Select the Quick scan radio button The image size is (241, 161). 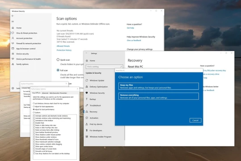tap(58, 59)
